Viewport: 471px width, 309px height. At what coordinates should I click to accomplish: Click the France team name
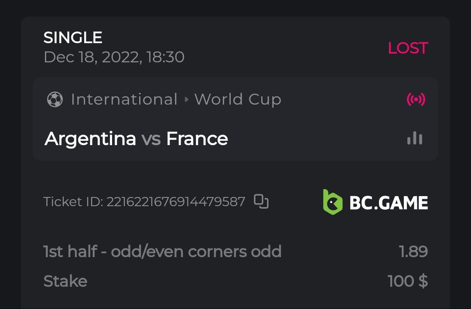coord(197,139)
